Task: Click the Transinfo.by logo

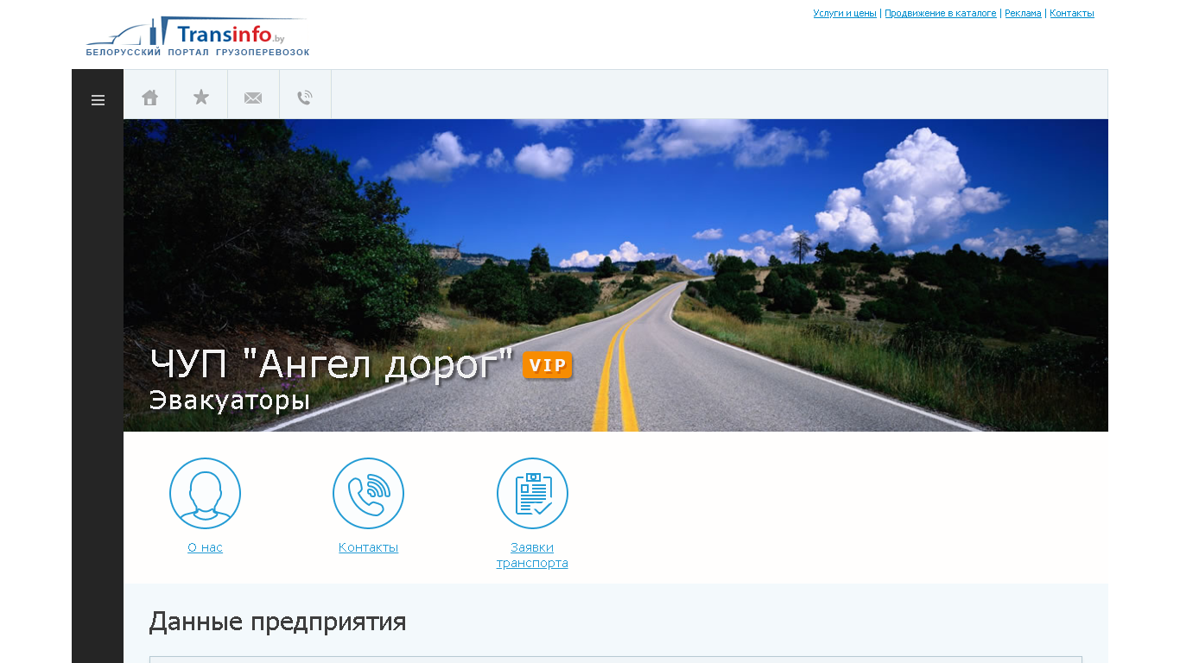Action: point(197,36)
